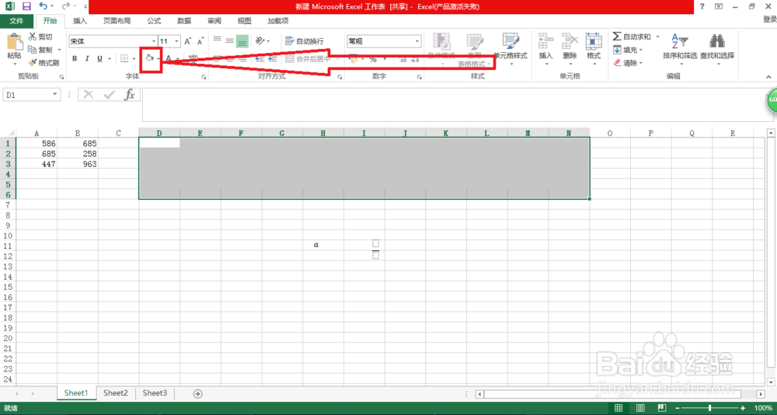Select the Format Painter (格式刷) brush
Image resolution: width=777 pixels, height=415 pixels.
click(x=32, y=63)
